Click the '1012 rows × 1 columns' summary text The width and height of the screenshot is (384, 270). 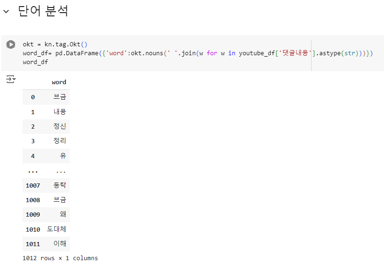click(60, 258)
